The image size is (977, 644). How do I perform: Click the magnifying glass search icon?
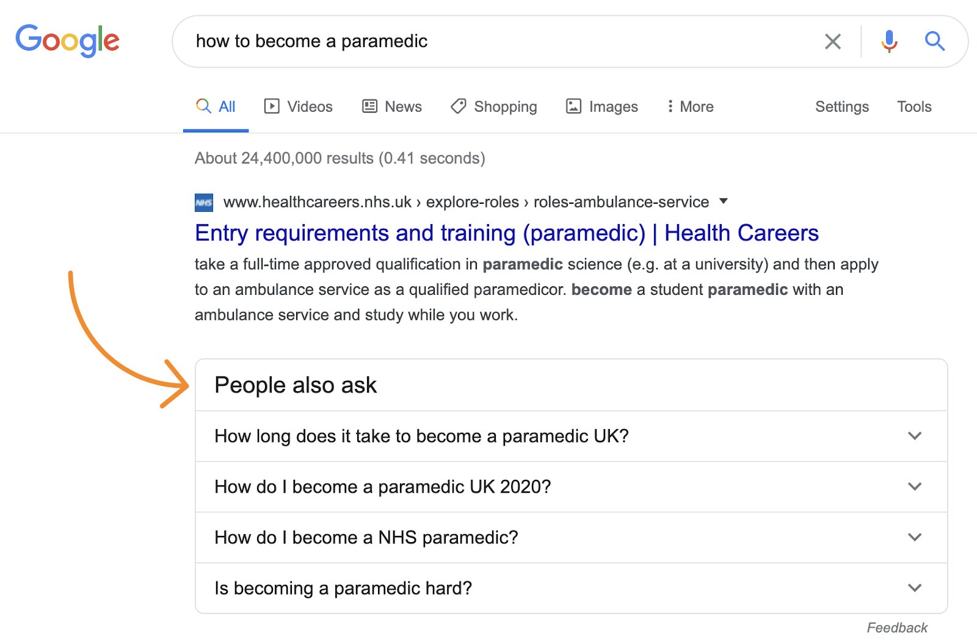click(x=934, y=42)
